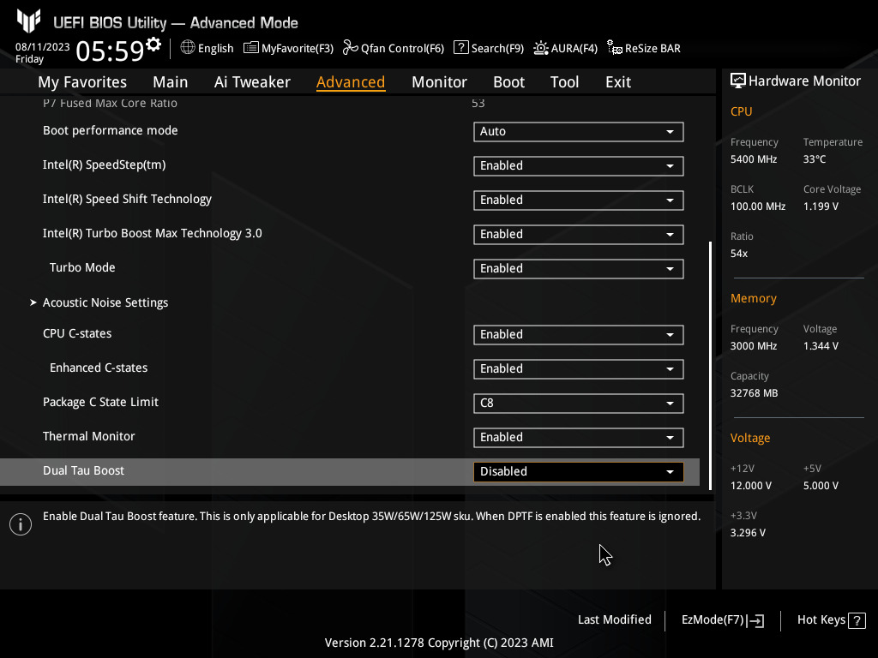
Task: Select CPU C-states label
Action: point(77,333)
